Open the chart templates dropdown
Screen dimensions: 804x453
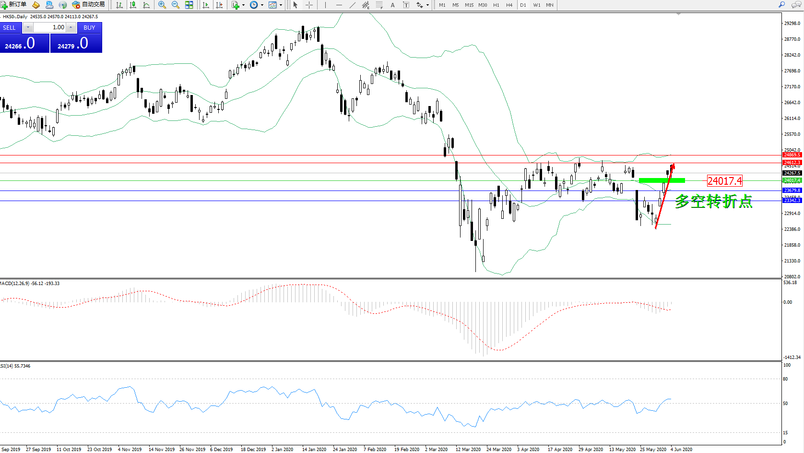[x=281, y=5]
